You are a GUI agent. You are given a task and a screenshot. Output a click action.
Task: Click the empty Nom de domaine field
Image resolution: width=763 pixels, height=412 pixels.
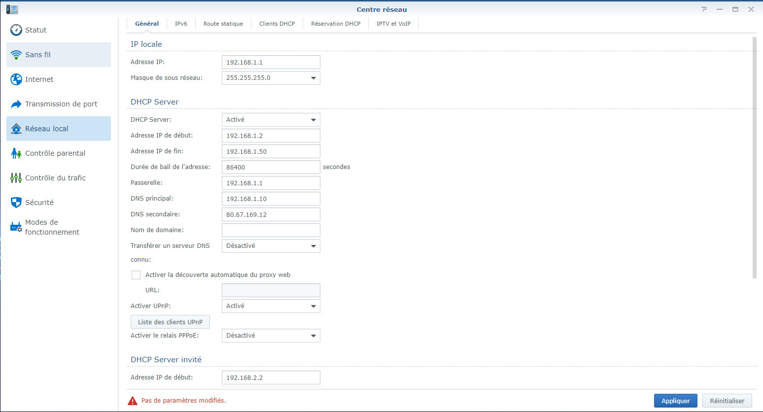pos(271,230)
